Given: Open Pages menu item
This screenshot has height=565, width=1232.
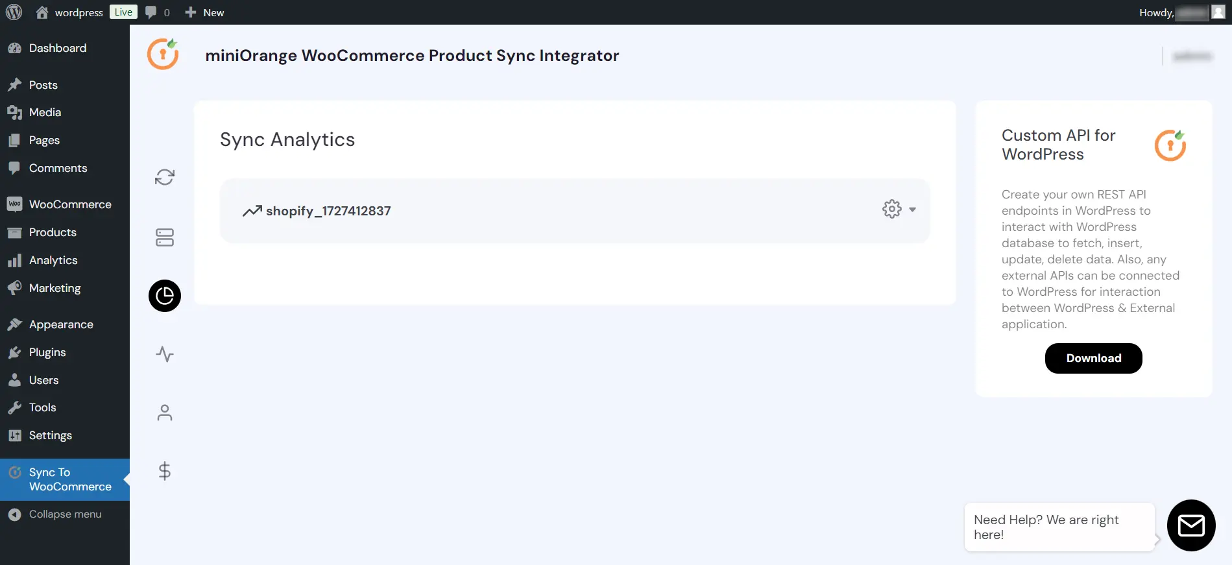Looking at the screenshot, I should click(x=65, y=140).
